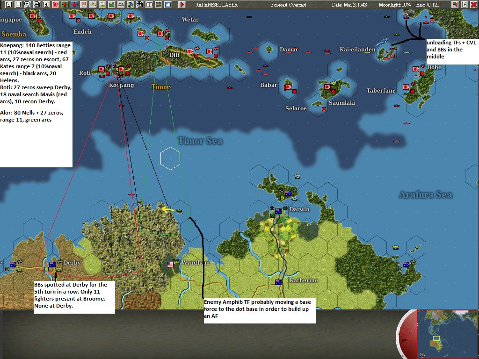Viewport: 479px width, 359px height.
Task: Click the single yellow ship toolbar icon
Action: [x=93, y=5]
